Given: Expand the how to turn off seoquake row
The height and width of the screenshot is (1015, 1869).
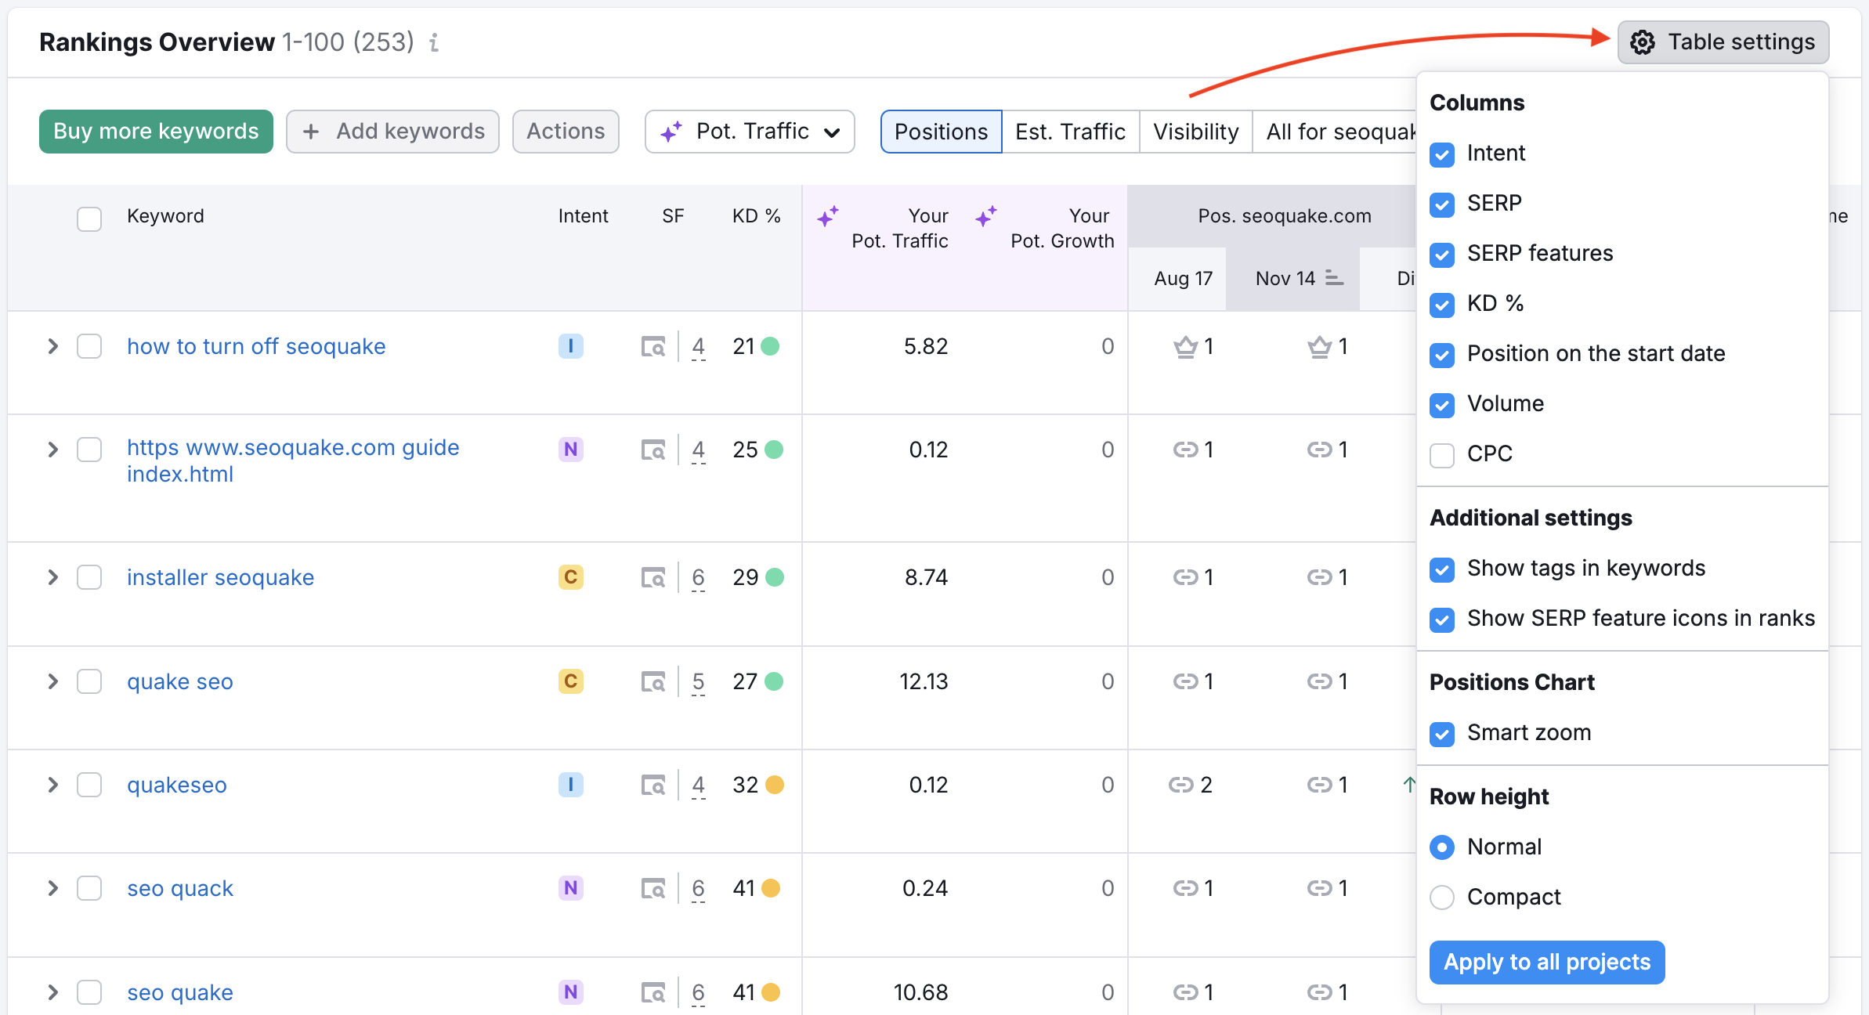Looking at the screenshot, I should [x=52, y=346].
